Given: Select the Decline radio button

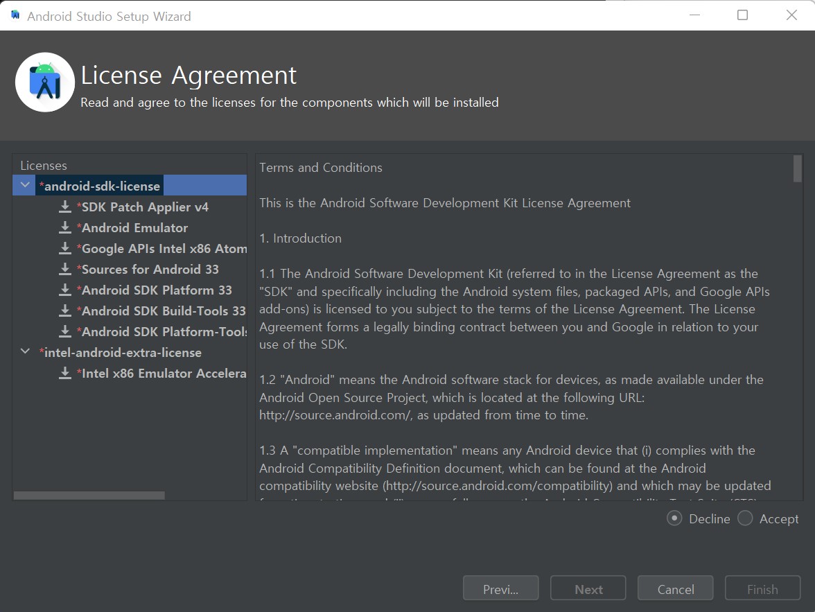Looking at the screenshot, I should coord(674,518).
